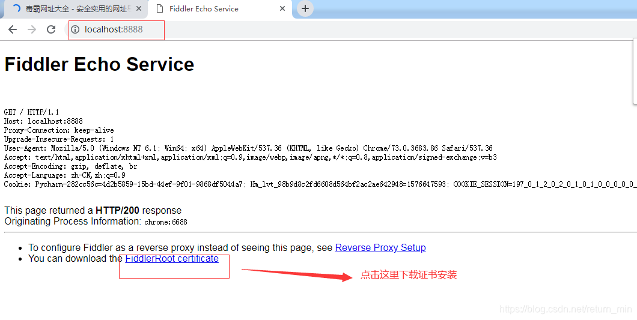Download the FiddlerRoot certificate link

pyautogui.click(x=172, y=259)
